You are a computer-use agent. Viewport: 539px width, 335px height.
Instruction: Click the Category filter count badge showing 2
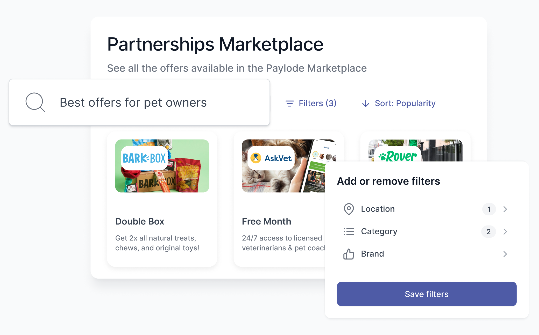(488, 232)
